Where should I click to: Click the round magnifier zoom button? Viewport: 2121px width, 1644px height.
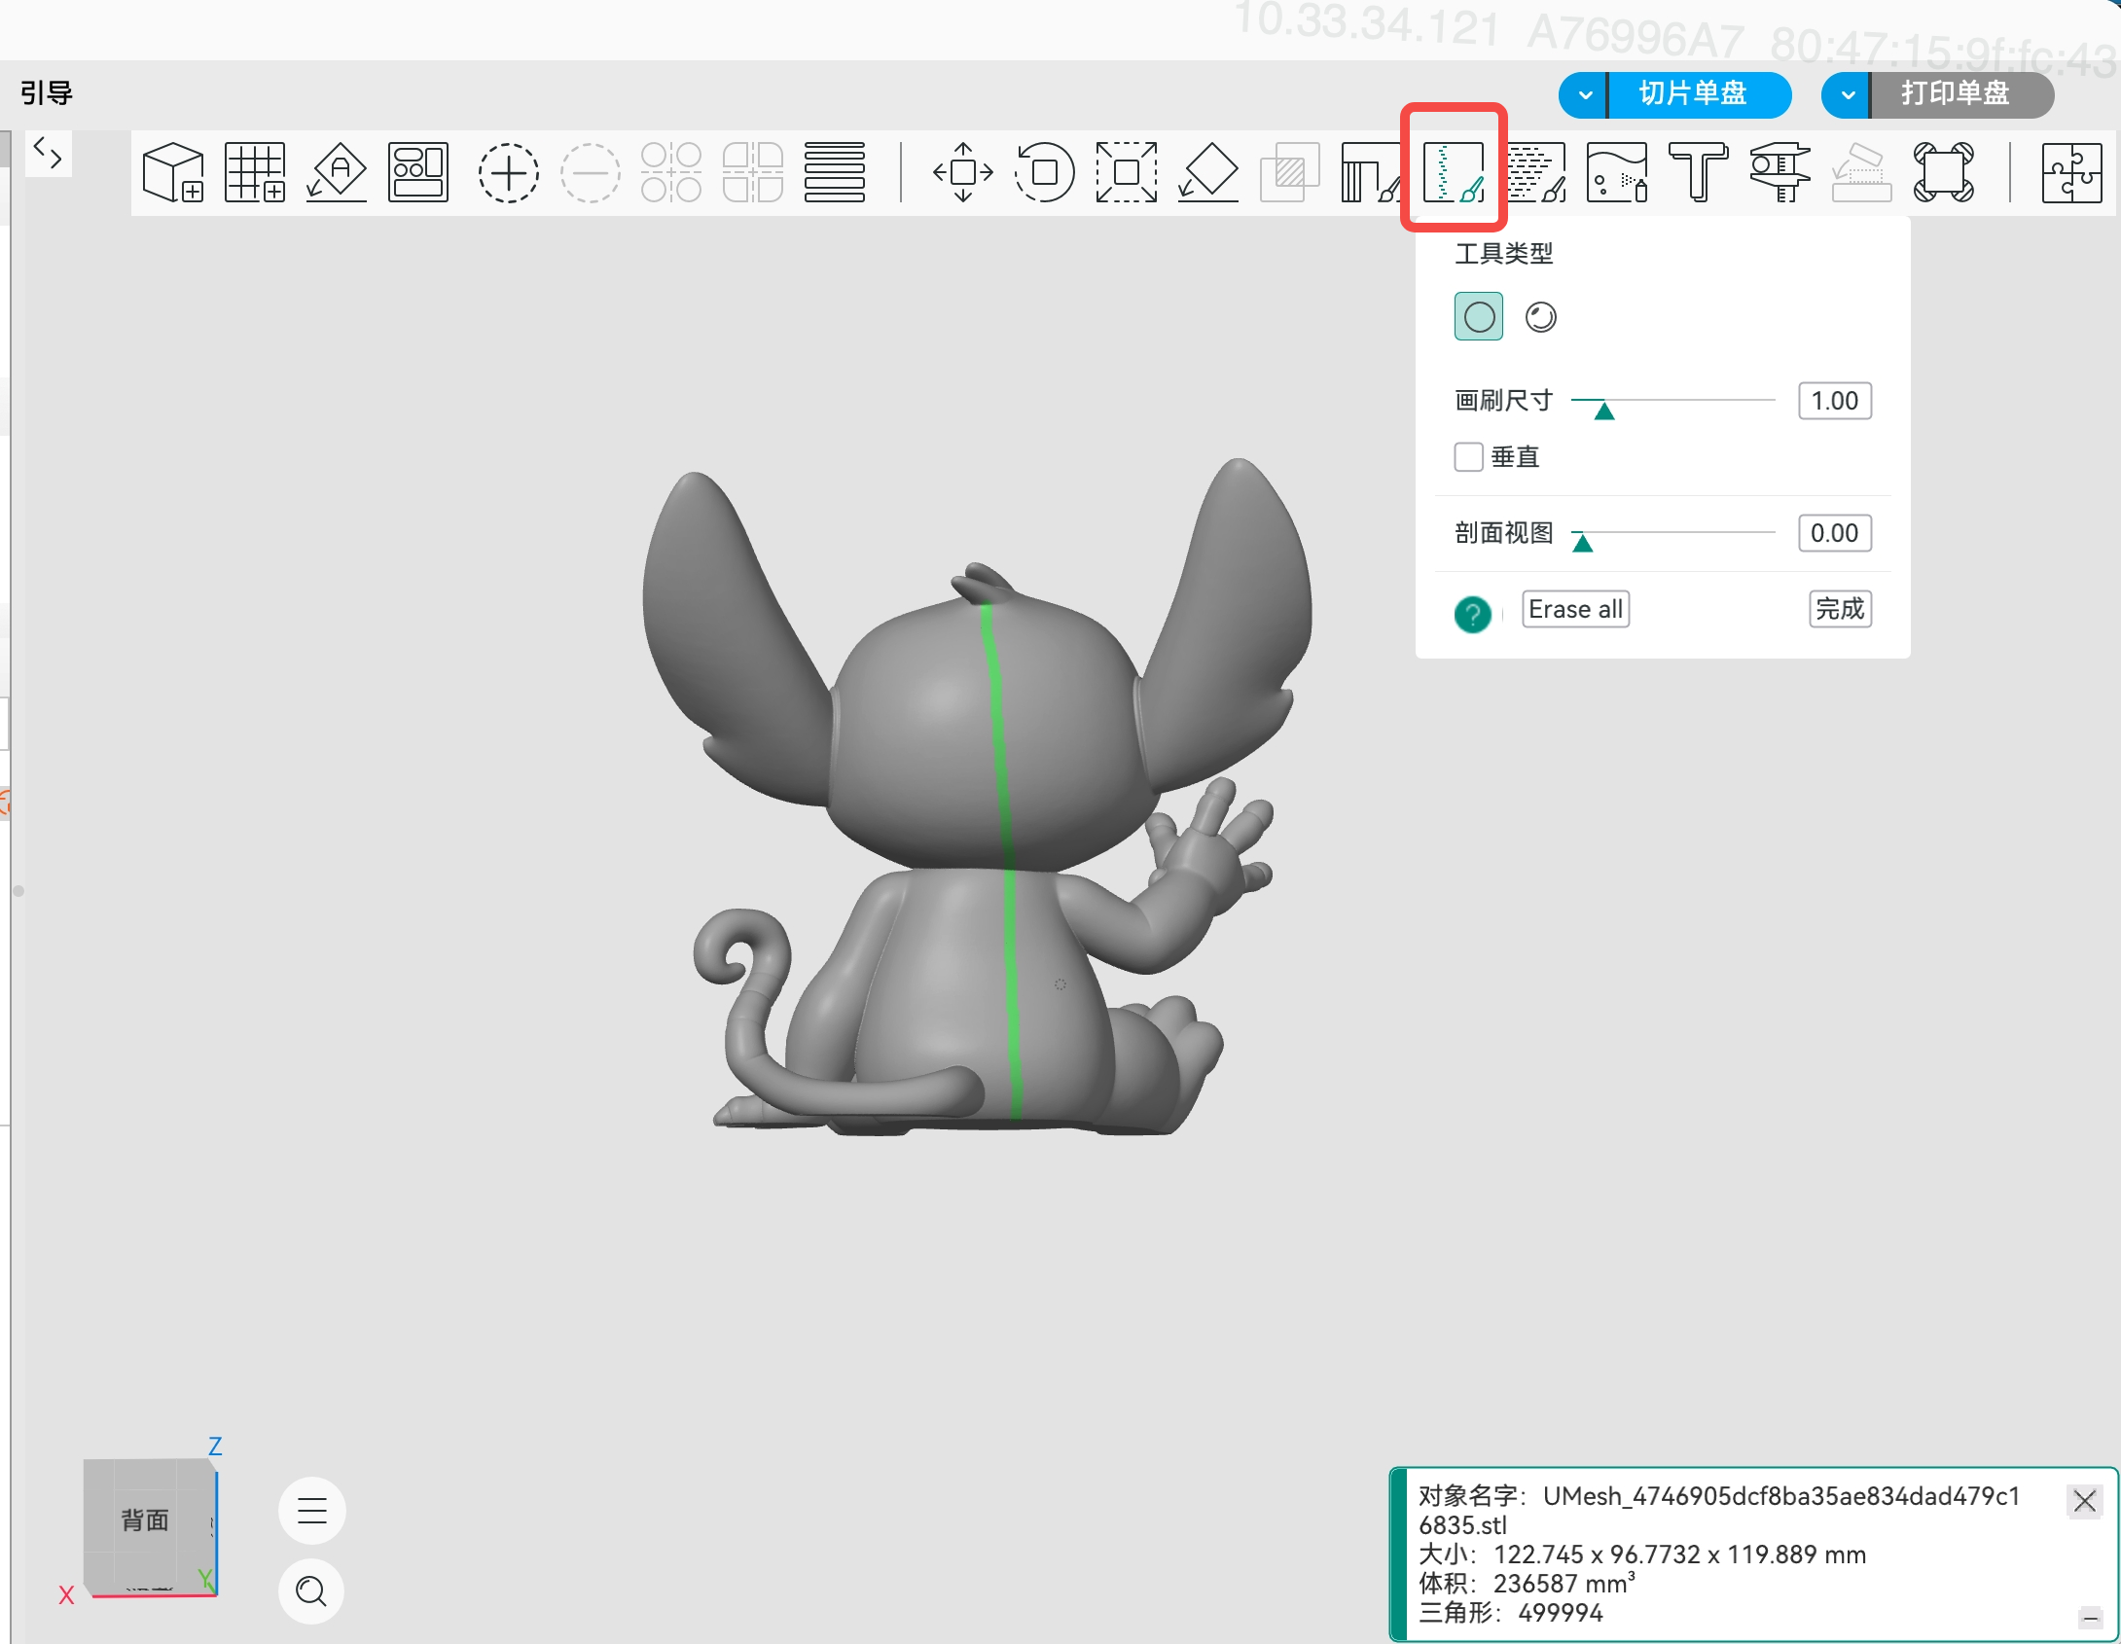[x=312, y=1591]
